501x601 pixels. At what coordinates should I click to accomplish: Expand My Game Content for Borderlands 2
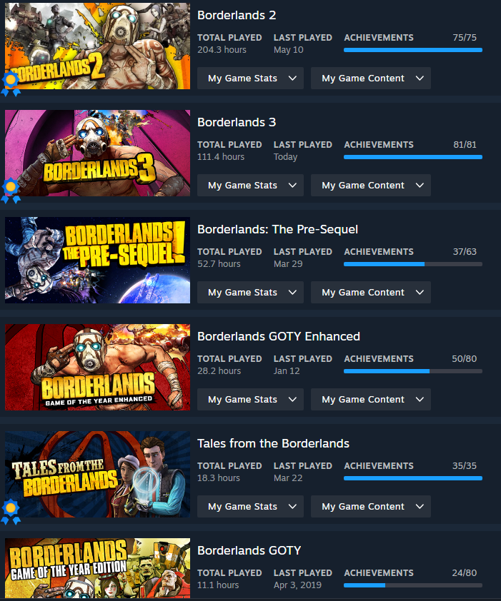pyautogui.click(x=371, y=79)
